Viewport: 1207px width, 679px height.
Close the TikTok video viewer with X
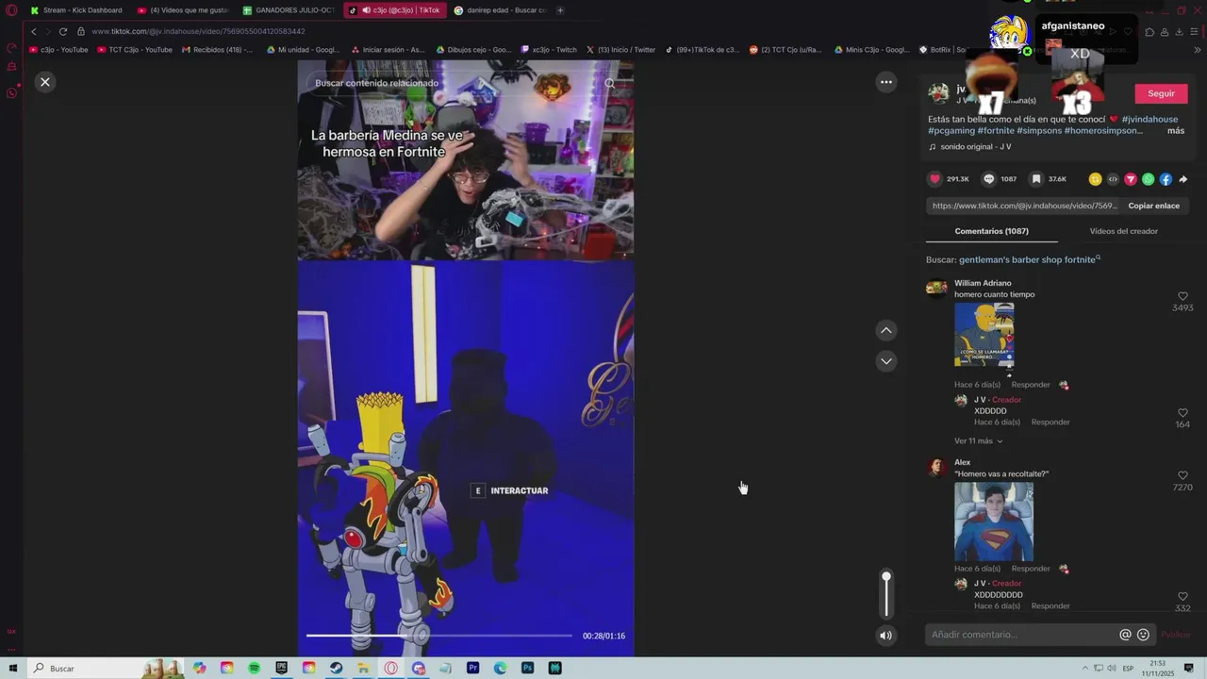tap(44, 82)
